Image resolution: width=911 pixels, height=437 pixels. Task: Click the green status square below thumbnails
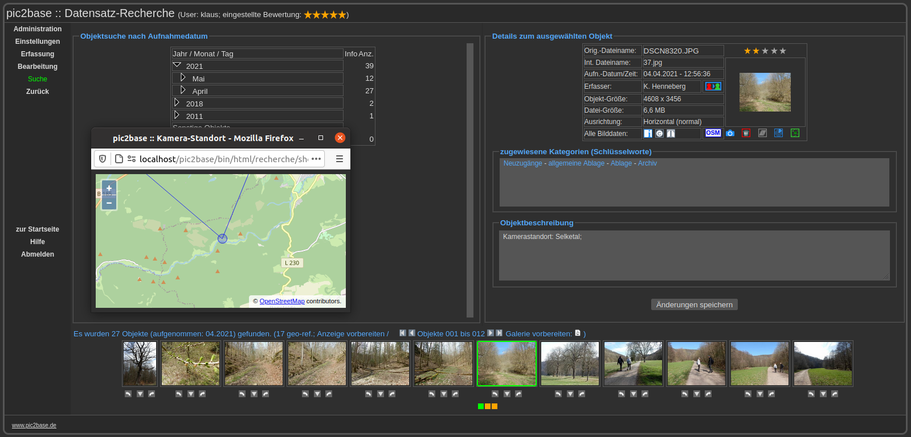coord(481,406)
